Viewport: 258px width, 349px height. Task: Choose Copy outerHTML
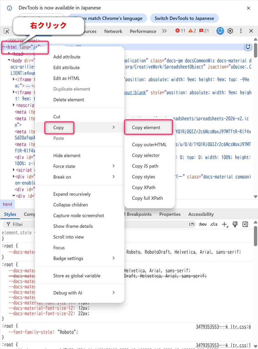[149, 145]
